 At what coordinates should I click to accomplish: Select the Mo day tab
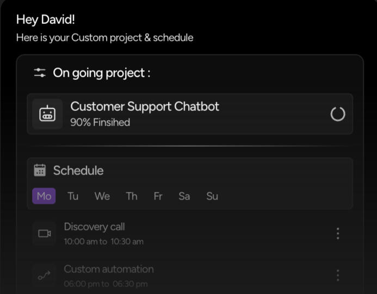tap(44, 196)
